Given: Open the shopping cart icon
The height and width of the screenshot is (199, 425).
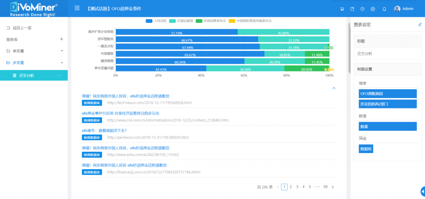Looking at the screenshot, I should click(342, 9).
